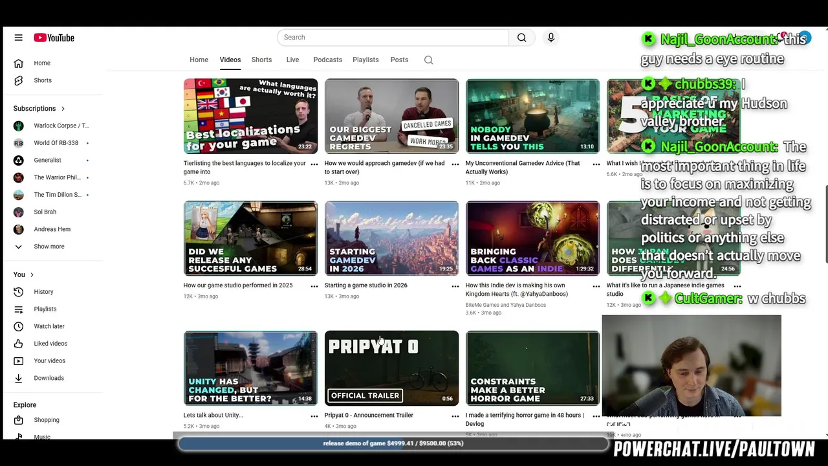Click BiteMe Games and Yahya Danboos channel link

(505, 305)
